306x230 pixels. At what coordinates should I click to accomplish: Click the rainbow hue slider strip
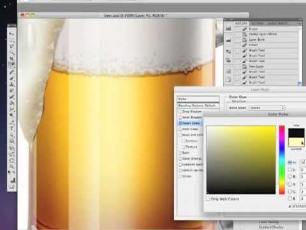[x=282, y=160]
